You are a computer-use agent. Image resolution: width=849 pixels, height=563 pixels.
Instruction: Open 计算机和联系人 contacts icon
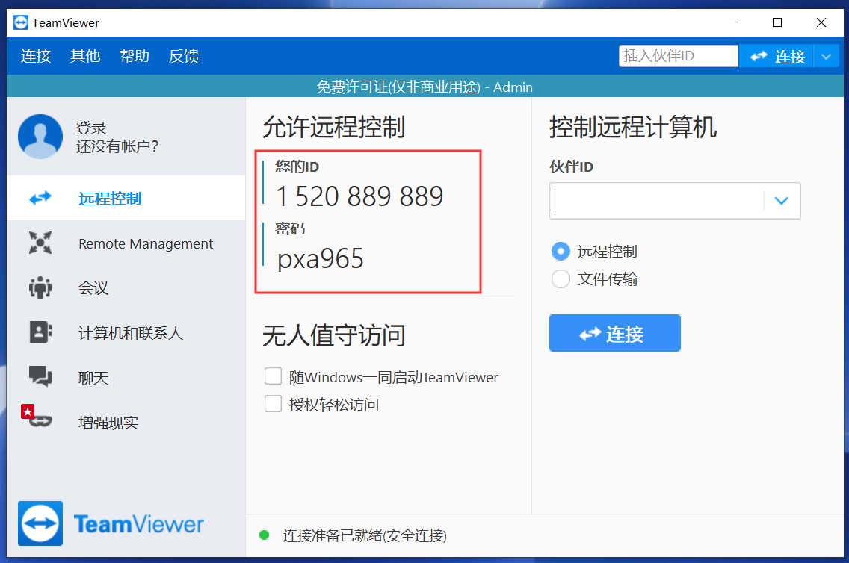pos(40,333)
